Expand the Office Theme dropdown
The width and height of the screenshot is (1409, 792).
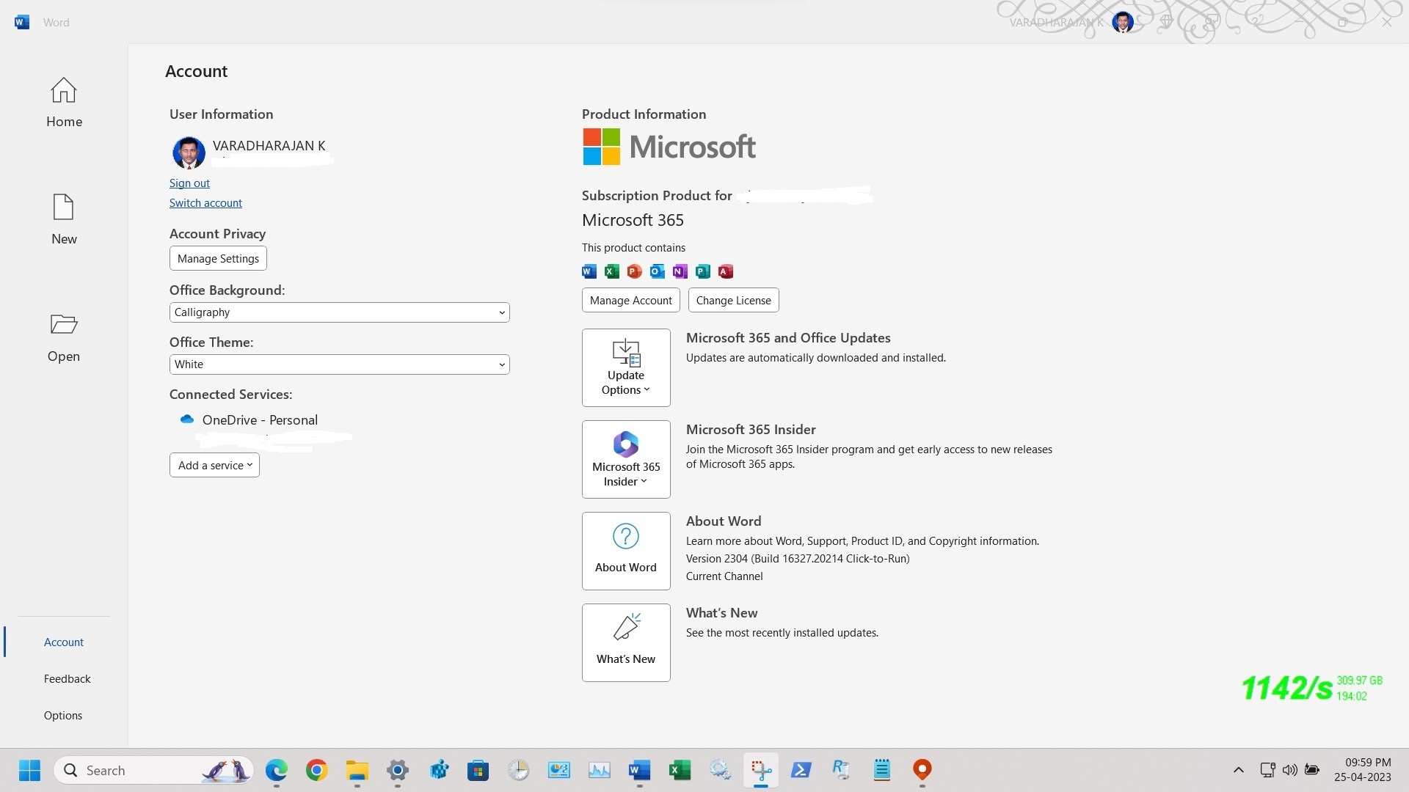[x=500, y=364]
